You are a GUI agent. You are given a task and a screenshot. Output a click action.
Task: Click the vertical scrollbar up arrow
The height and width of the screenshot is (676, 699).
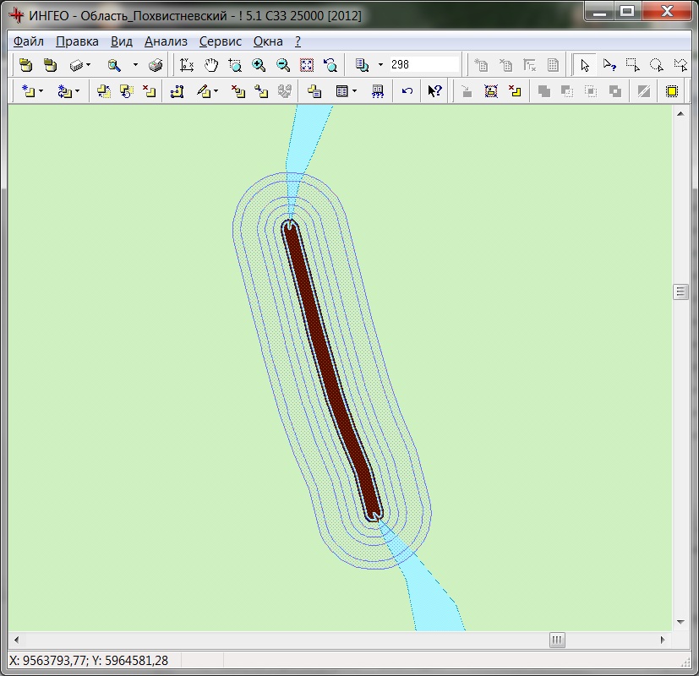[680, 113]
